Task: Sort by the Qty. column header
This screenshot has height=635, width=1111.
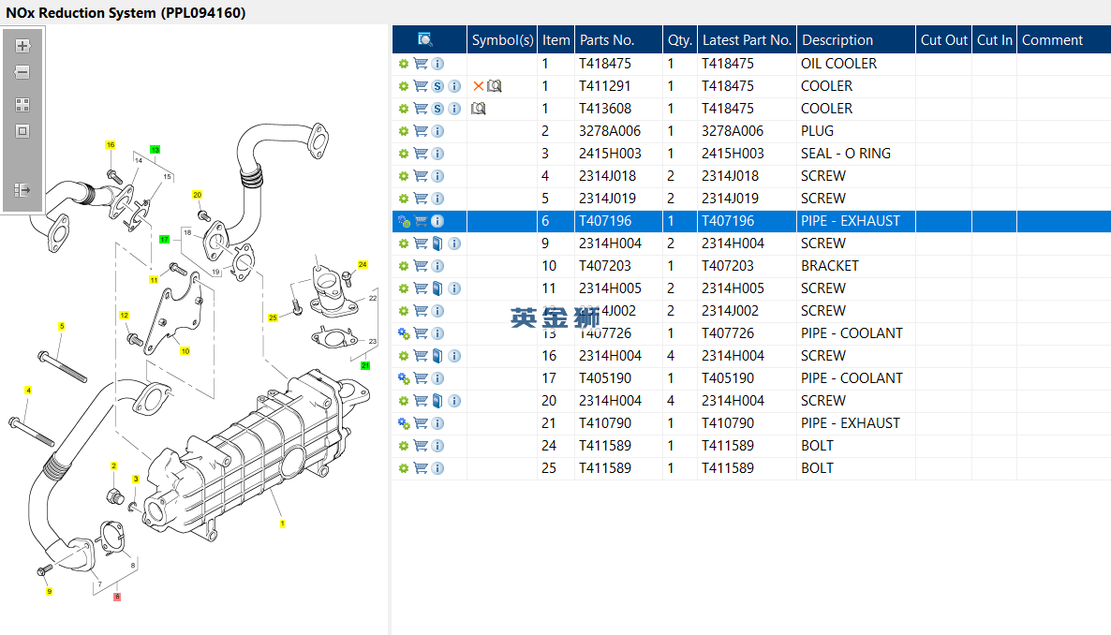Action: pos(679,39)
